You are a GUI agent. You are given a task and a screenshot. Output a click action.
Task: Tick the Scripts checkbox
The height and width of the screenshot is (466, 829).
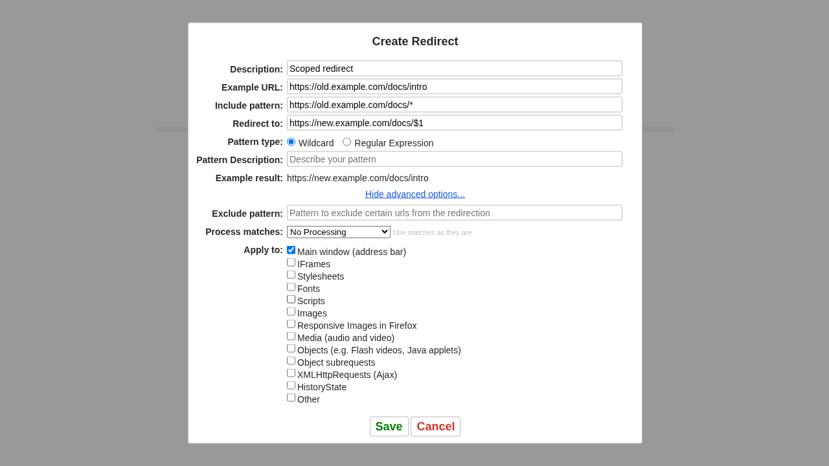[x=291, y=299]
